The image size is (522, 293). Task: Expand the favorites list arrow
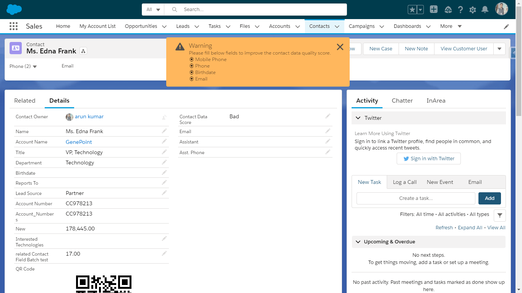(x=420, y=10)
